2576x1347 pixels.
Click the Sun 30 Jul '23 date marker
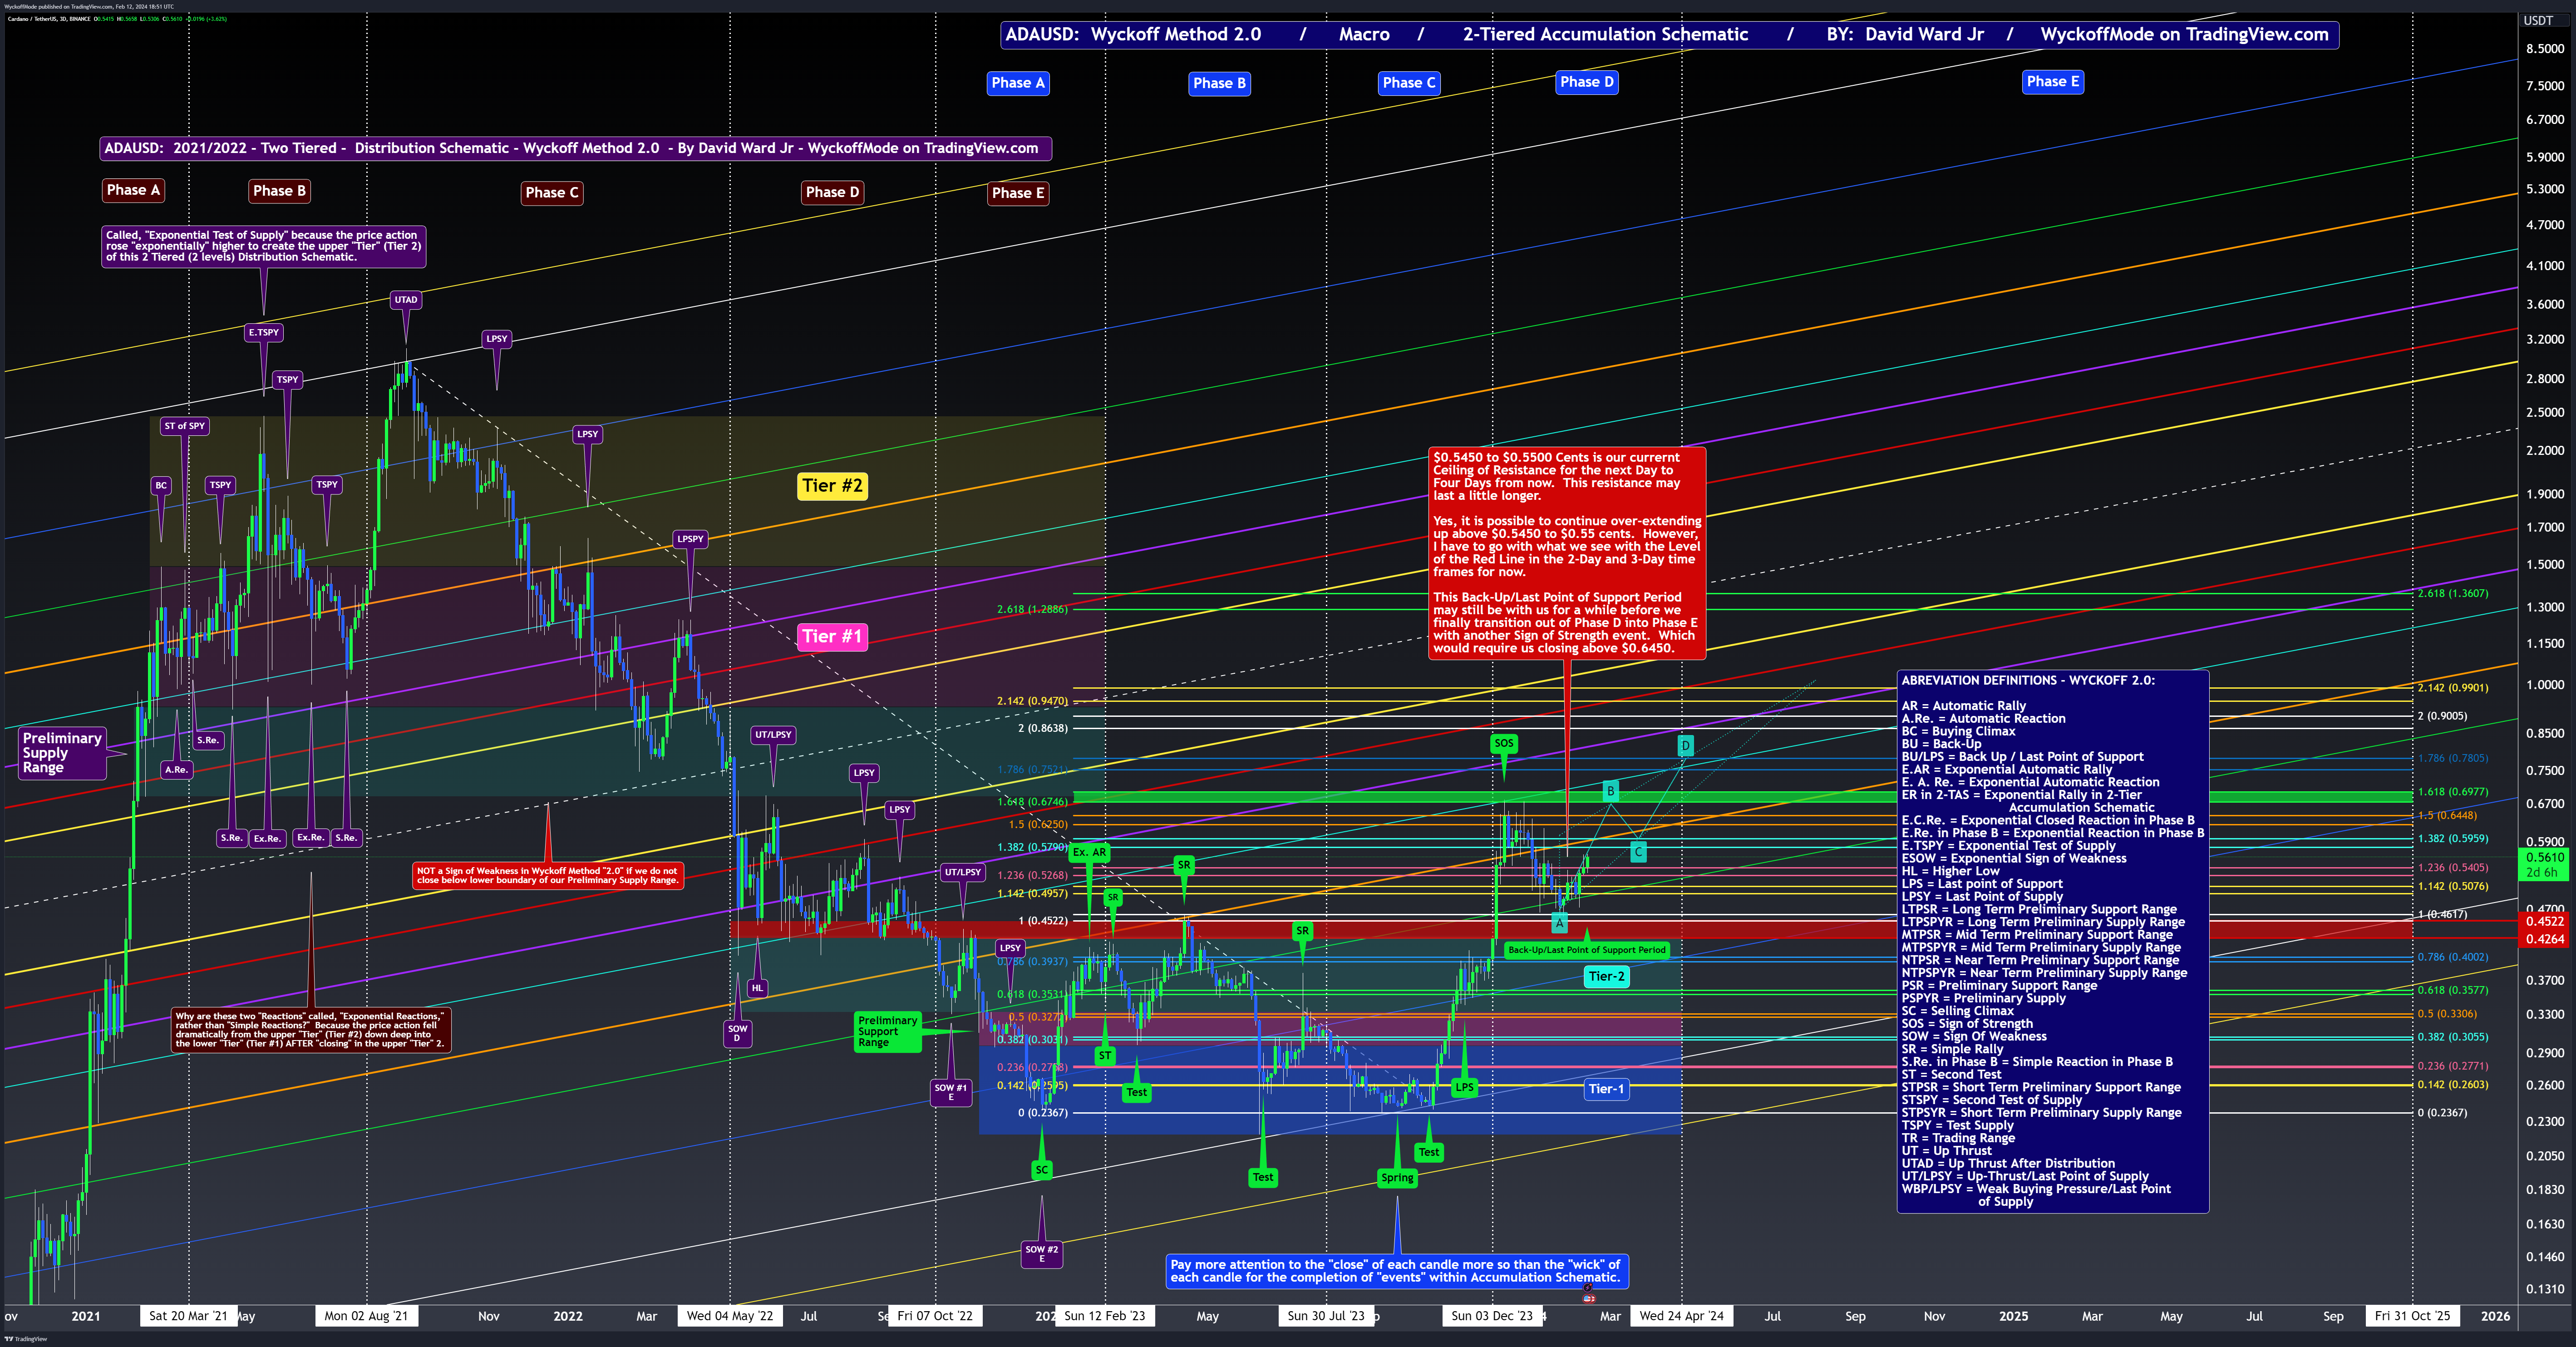tap(1326, 1316)
